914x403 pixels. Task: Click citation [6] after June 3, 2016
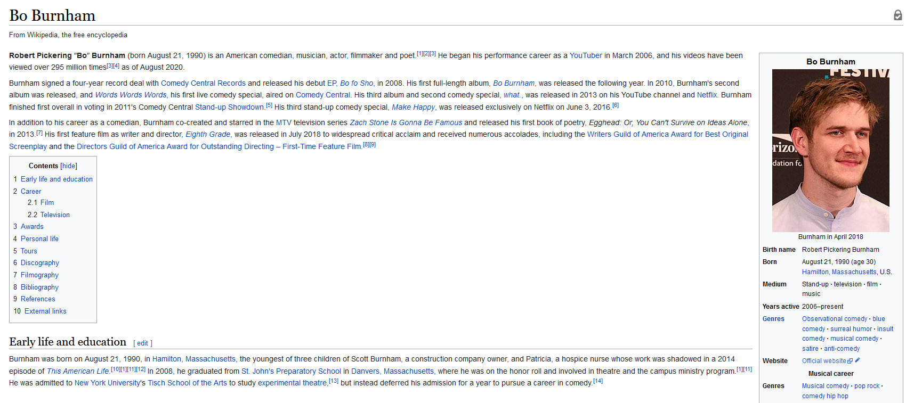pos(616,105)
